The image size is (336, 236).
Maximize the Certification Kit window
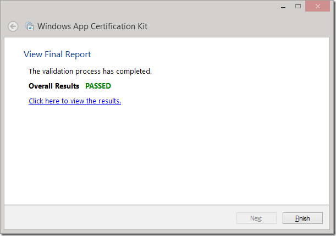point(298,6)
